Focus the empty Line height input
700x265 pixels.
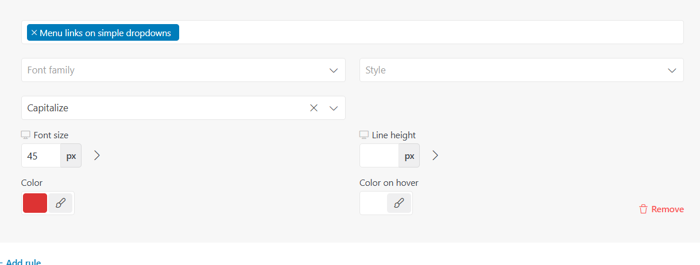[x=379, y=155]
